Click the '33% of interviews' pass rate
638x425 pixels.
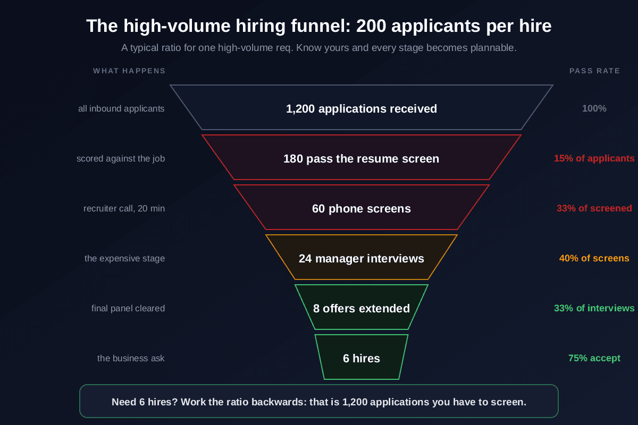point(594,308)
